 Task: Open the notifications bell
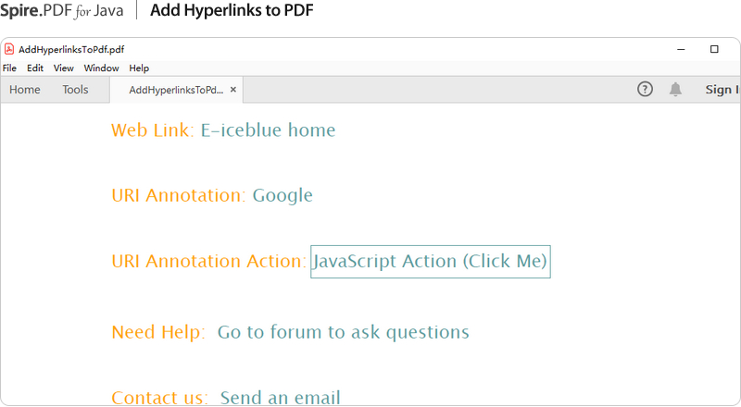676,89
